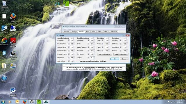186x104 pixels.
Task: Toggle the Efficiency tool enchantment checkbox
Action: tap(121, 40)
